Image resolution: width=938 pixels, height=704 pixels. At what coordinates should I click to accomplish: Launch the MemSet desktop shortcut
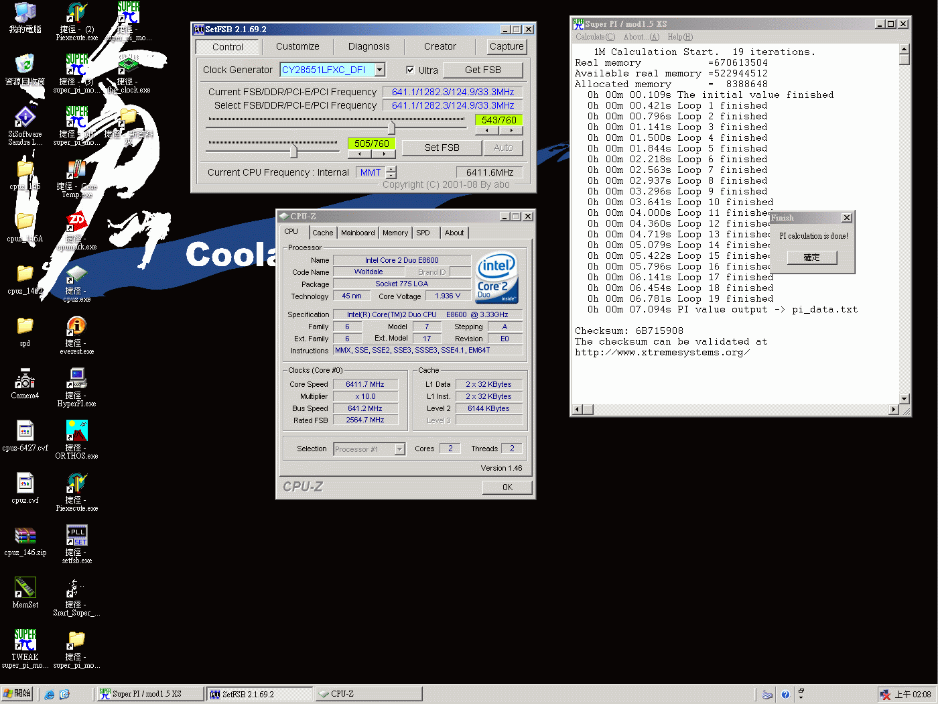[x=25, y=593]
